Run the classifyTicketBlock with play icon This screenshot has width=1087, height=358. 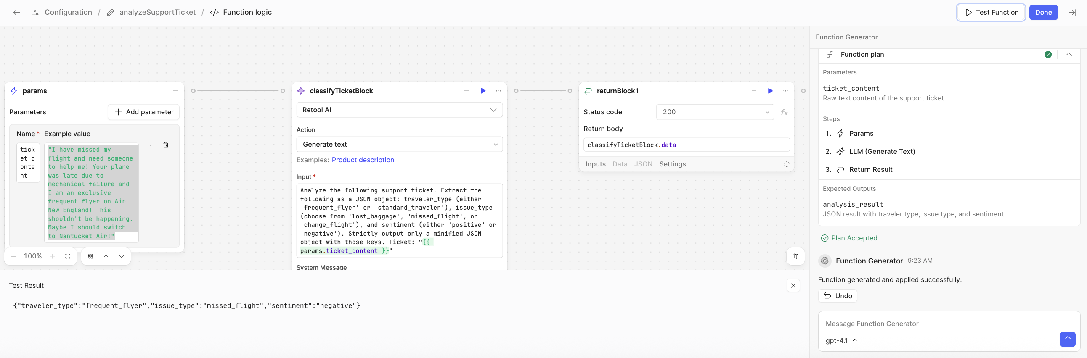[x=483, y=91]
